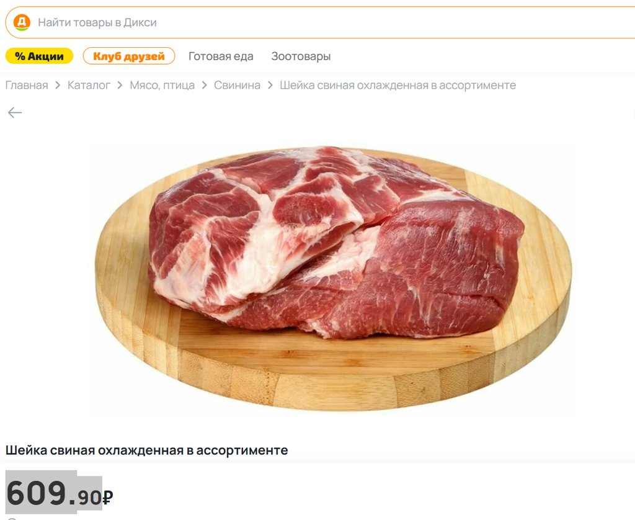This screenshot has height=520, width=635.
Task: Click the Шейка свиная охлажденная breadcrumb
Action: click(x=397, y=85)
